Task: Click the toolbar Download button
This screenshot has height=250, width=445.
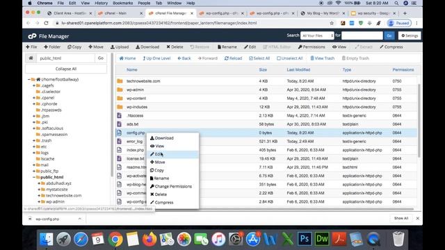Action: pos(147,47)
